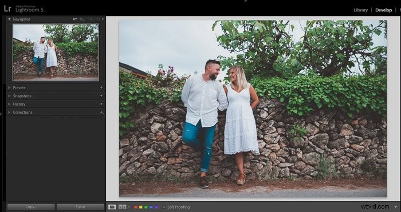Create a snapshot with plus icon
This screenshot has width=401, height=212.
[101, 95]
